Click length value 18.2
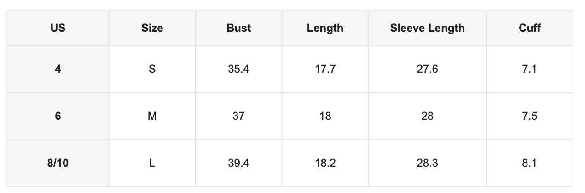This screenshot has width=585, height=193. pyautogui.click(x=325, y=163)
